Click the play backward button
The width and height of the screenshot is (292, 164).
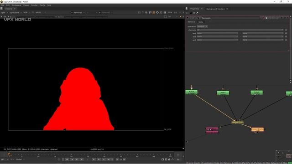tap(82, 159)
